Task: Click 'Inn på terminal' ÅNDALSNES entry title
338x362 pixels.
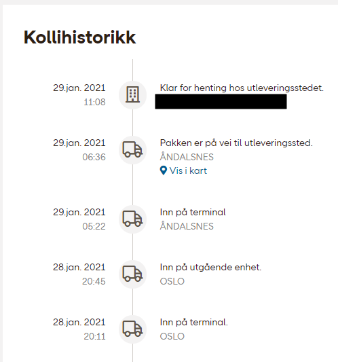Action: click(193, 212)
